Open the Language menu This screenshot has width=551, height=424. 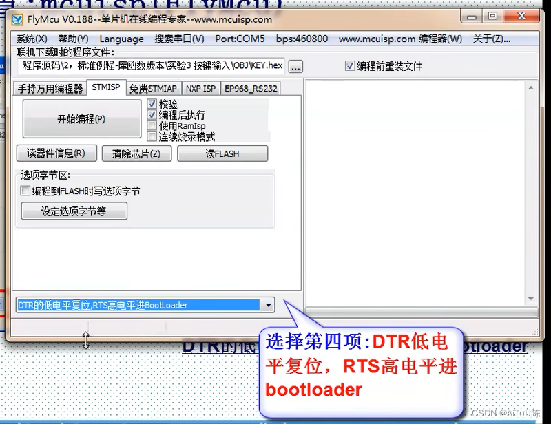pos(122,39)
